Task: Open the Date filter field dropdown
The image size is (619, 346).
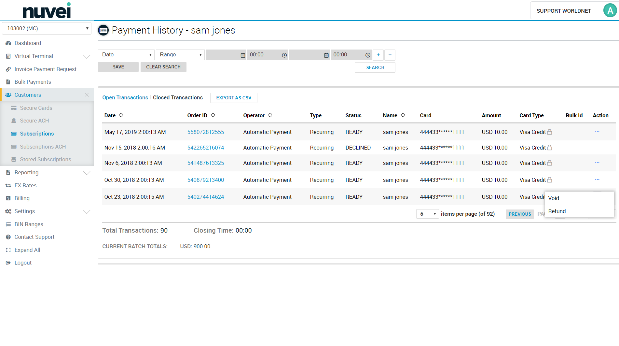Action: (126, 55)
